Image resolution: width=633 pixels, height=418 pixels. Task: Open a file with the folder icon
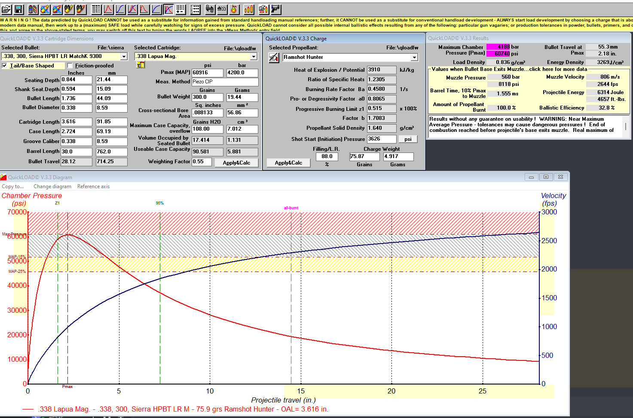pos(6,9)
